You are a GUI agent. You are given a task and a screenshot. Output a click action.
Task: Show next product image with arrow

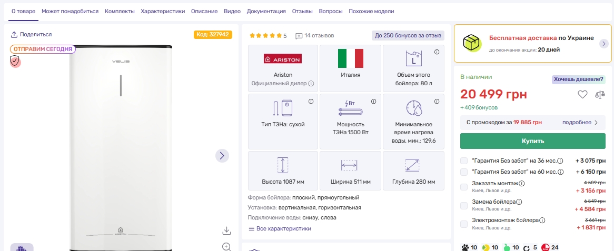tap(222, 155)
